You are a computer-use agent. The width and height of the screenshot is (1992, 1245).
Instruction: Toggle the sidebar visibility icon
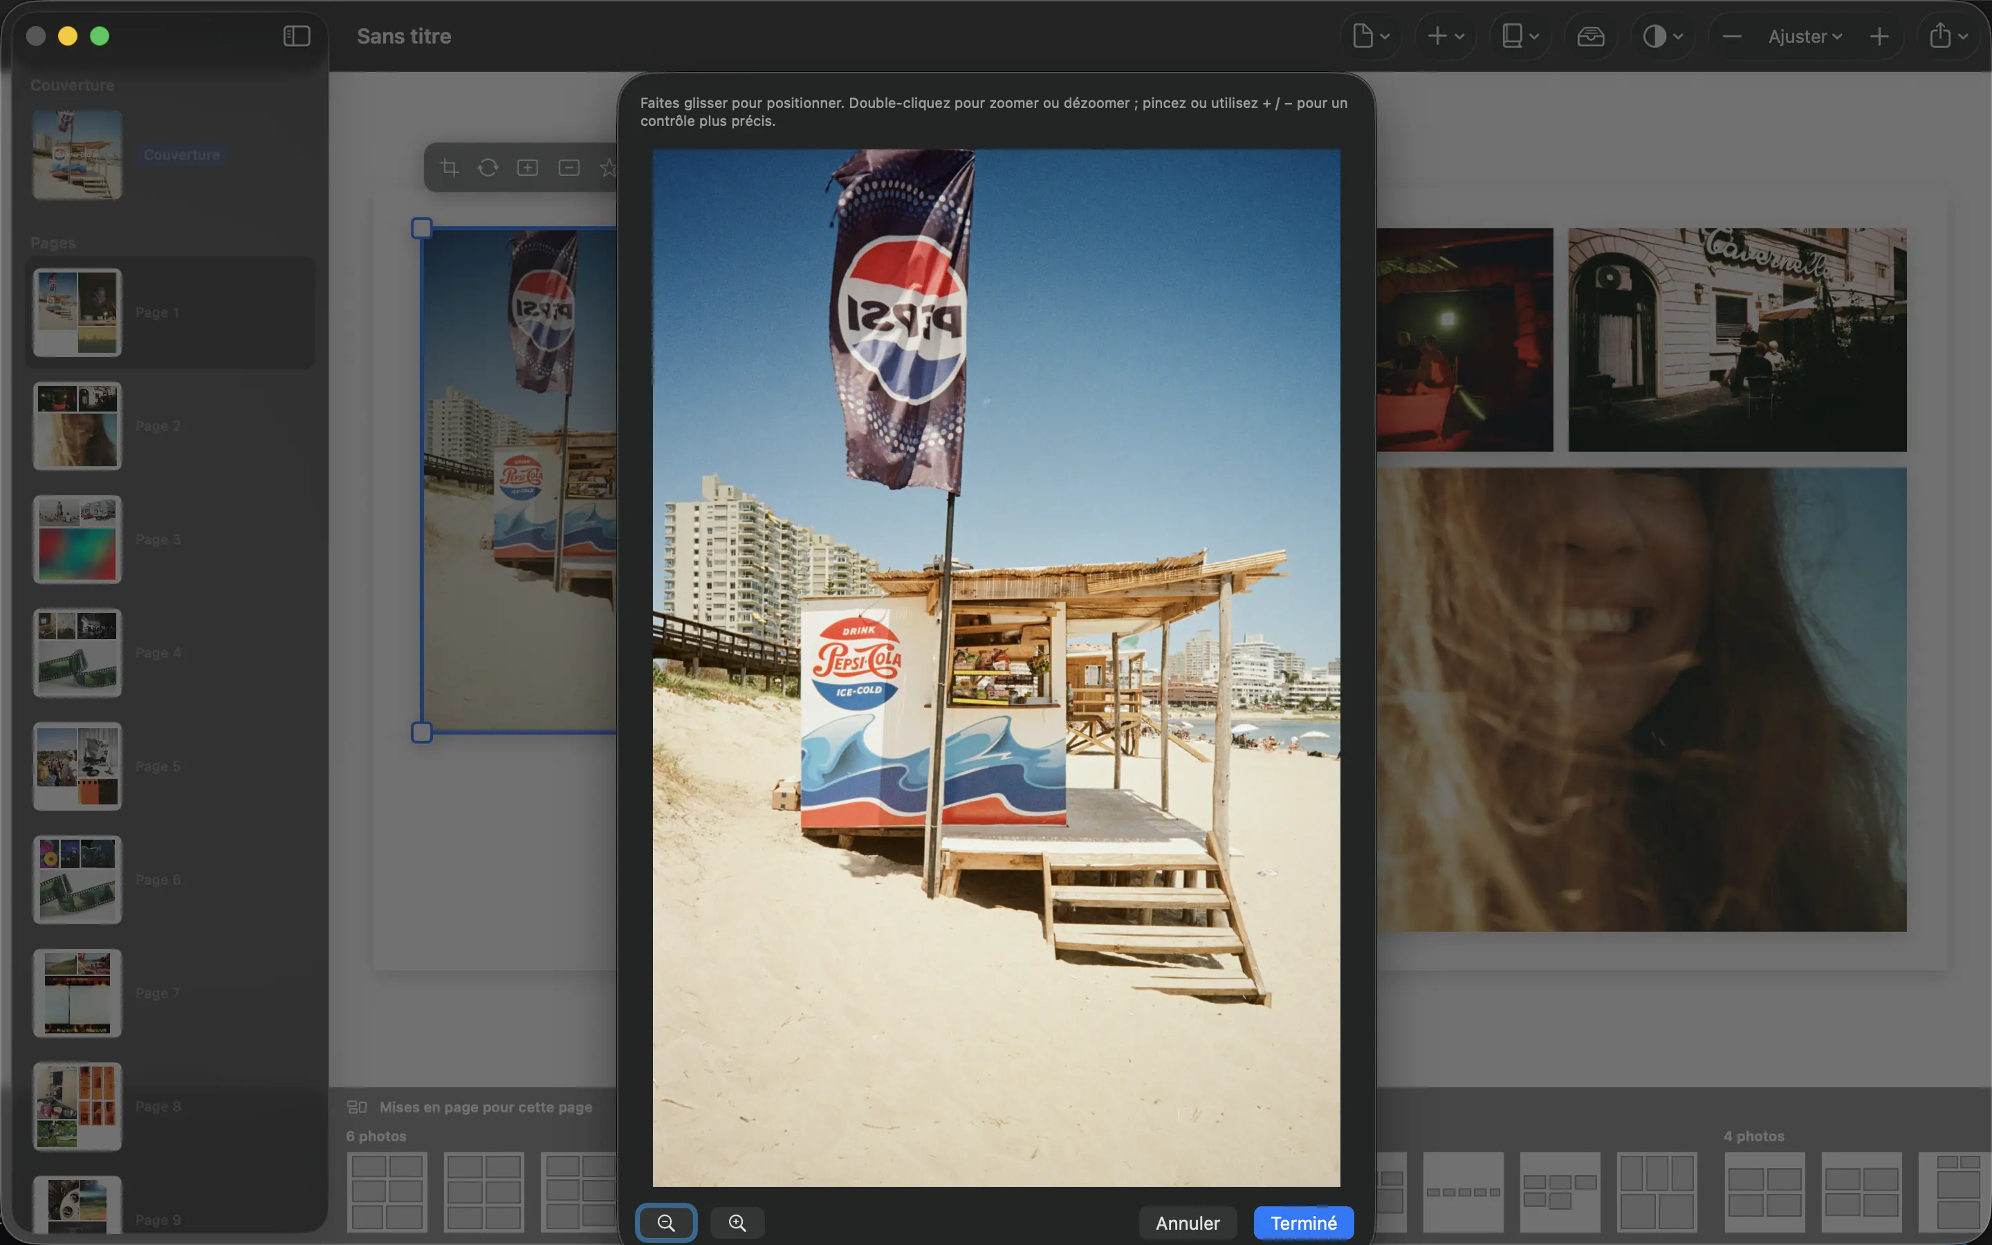(296, 35)
